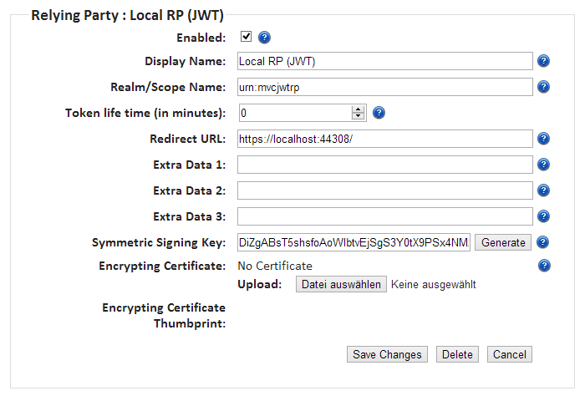Decrease token life time with down arrow
This screenshot has height=396, width=585.
[359, 117]
